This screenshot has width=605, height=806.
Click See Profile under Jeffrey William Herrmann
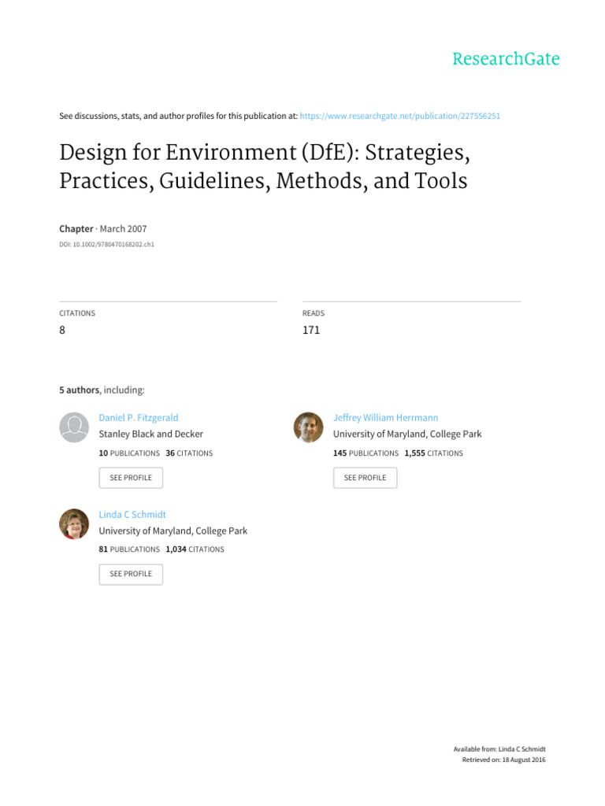365,478
